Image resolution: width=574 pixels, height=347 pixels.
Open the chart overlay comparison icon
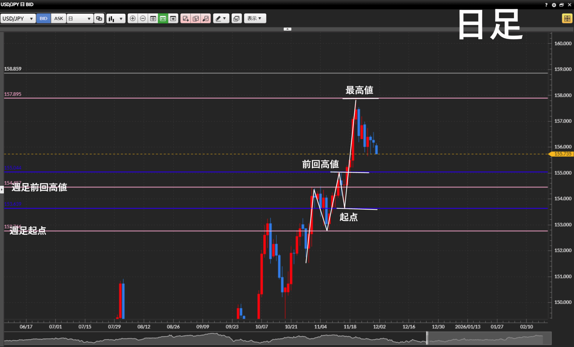[237, 18]
